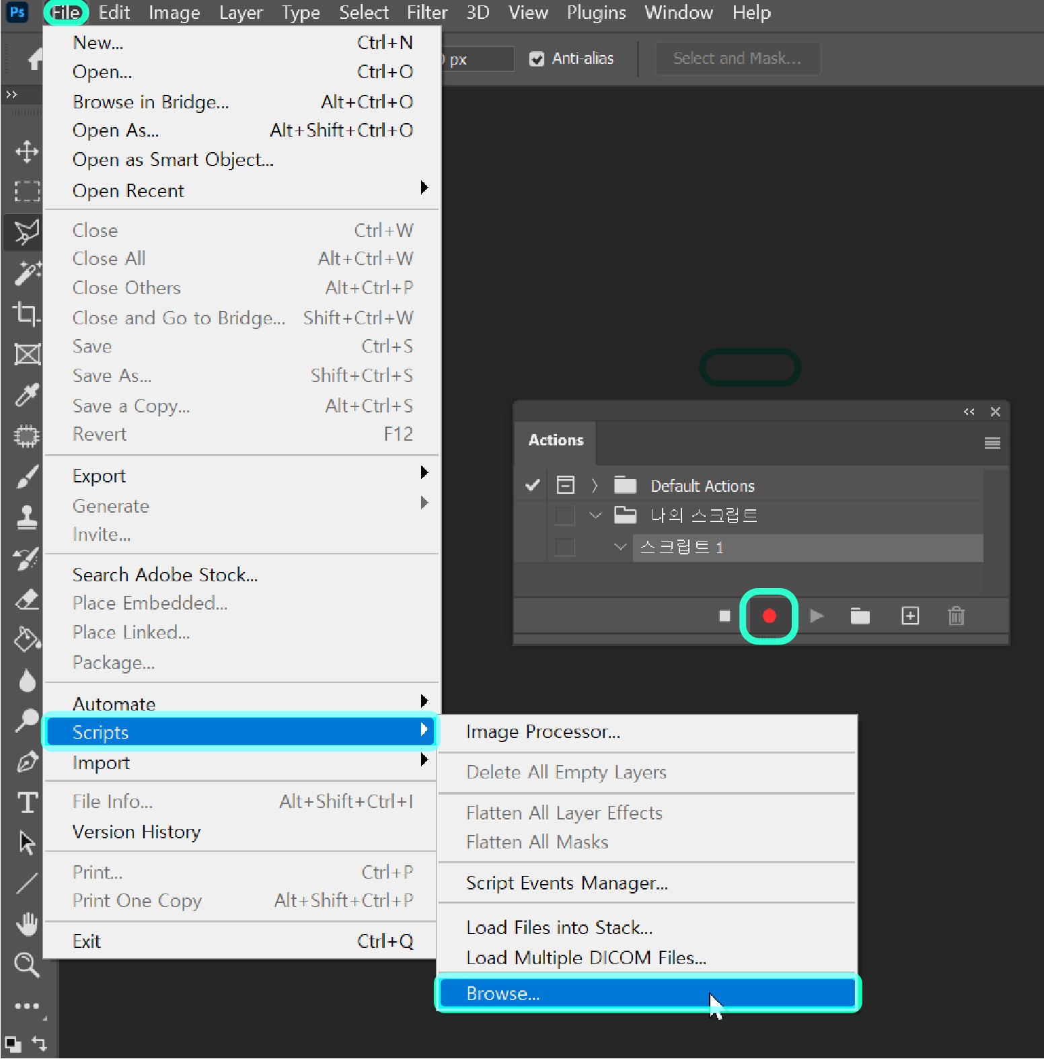Open Version History
The image size is (1044, 1059).
(242, 832)
